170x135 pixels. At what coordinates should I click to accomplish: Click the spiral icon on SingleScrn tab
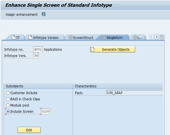click(x=104, y=37)
